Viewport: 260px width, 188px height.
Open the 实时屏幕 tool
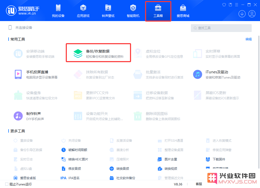tap(216, 54)
